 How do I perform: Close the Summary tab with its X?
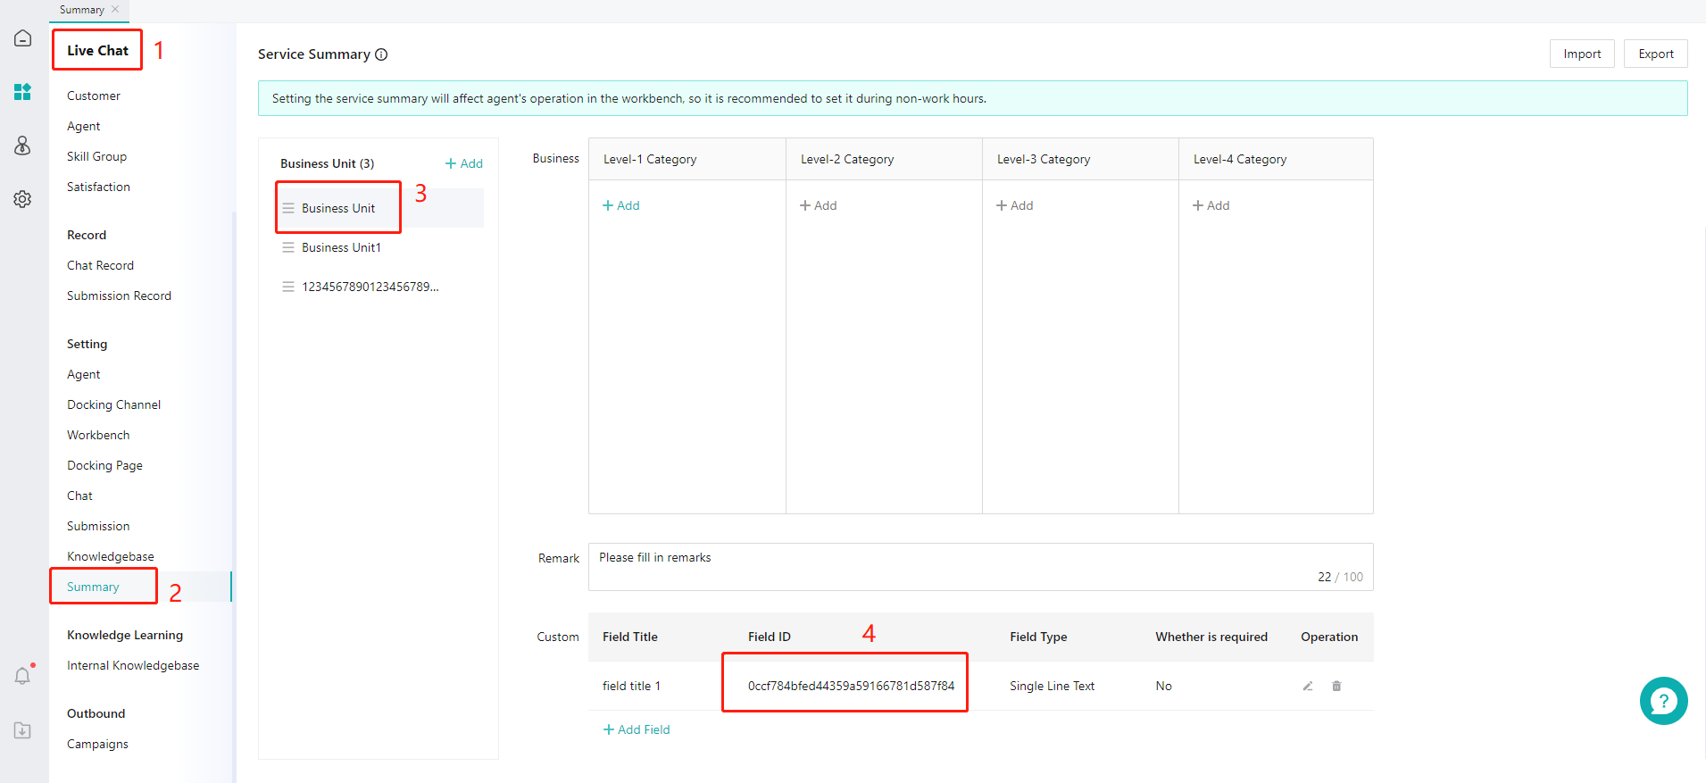tap(115, 9)
